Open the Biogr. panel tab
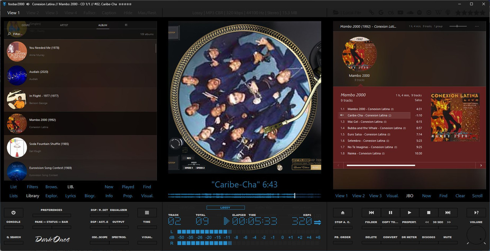The height and width of the screenshot is (251, 490). [x=90, y=196]
